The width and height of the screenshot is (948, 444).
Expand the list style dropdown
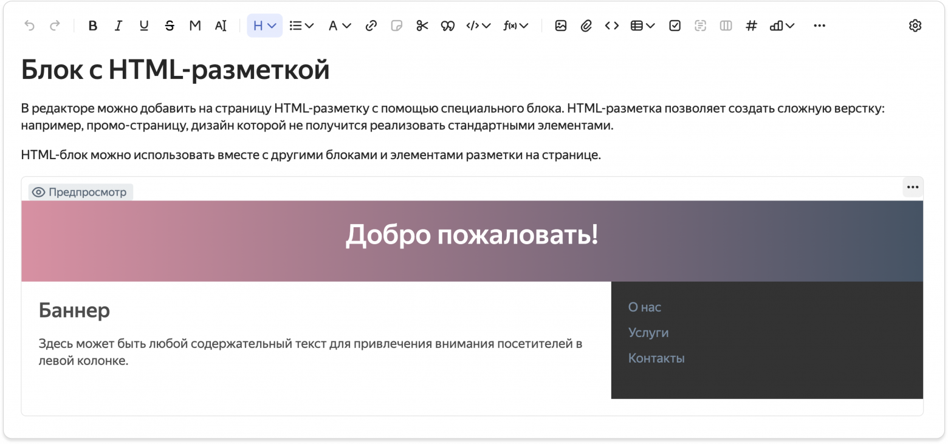300,26
